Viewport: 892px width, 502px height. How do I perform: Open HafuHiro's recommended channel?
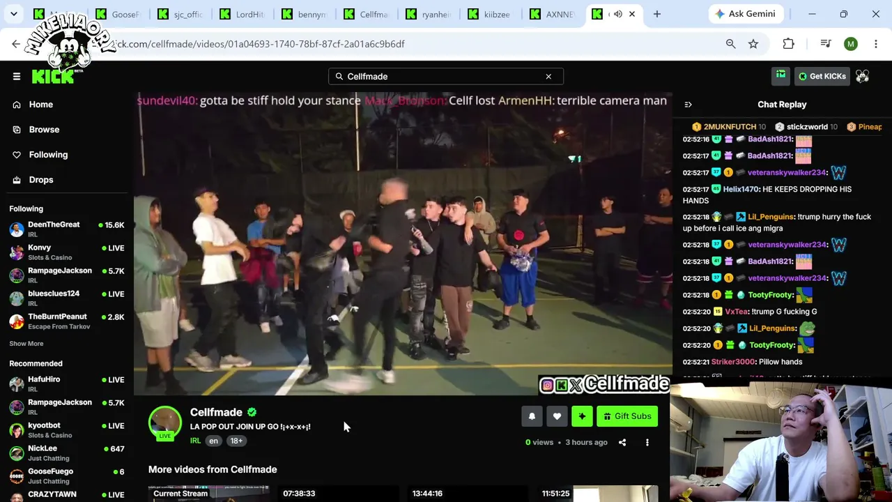[x=67, y=383]
